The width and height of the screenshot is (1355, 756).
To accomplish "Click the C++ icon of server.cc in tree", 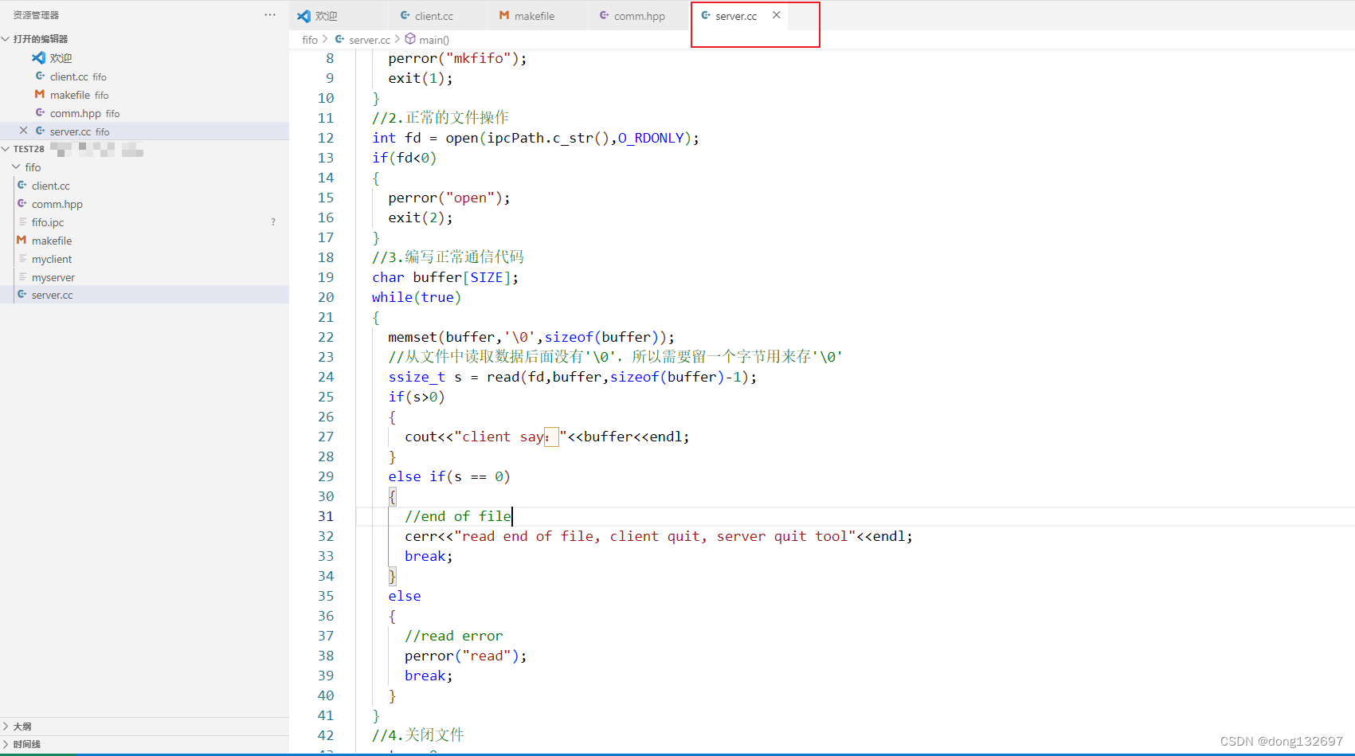I will tap(22, 294).
